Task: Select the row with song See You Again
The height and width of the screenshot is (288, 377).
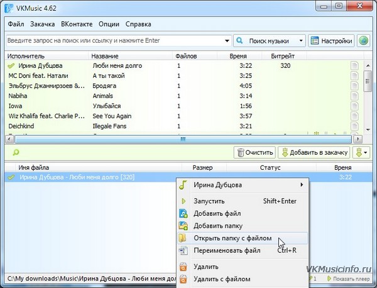Action: (x=184, y=116)
